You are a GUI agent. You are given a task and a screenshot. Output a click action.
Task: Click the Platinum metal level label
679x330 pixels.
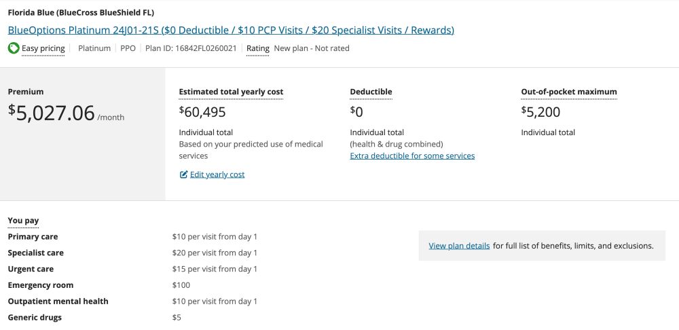click(94, 48)
